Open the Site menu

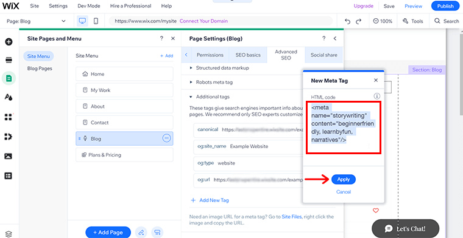pos(34,6)
